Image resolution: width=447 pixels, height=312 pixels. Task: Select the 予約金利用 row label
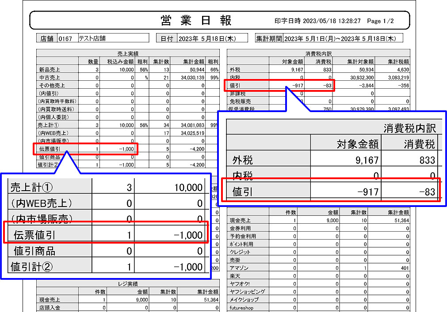(243, 237)
